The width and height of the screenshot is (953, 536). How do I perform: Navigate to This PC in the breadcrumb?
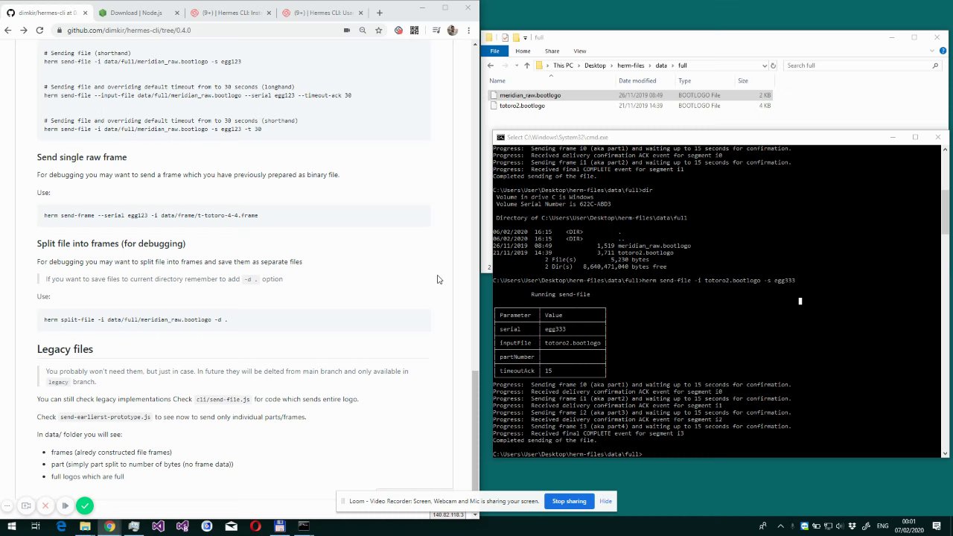pos(563,66)
